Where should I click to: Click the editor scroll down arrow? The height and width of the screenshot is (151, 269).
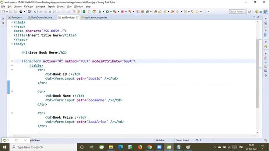[258, 133]
